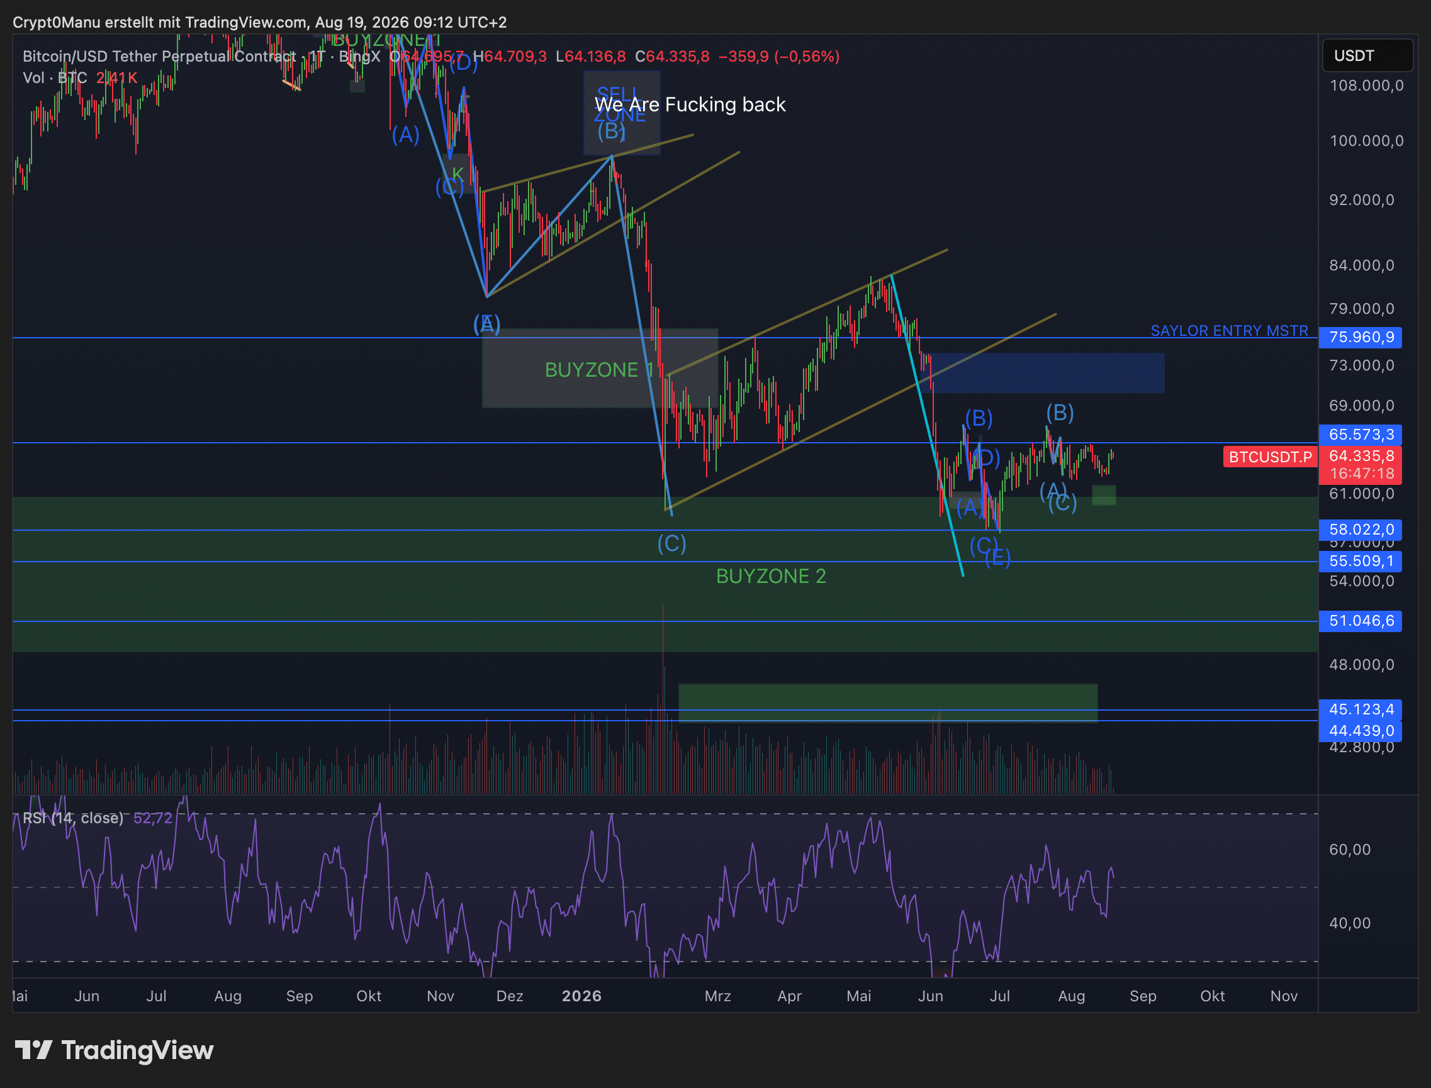Click the high value H64.709,3
The image size is (1431, 1088).
click(509, 57)
